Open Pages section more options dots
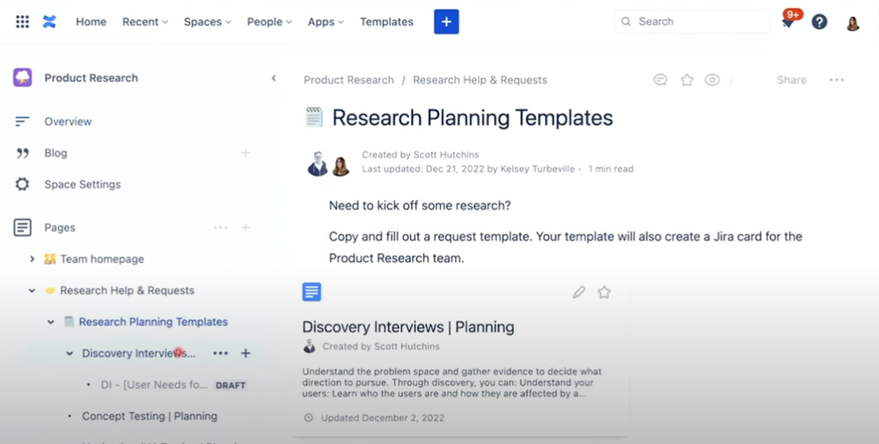The height and width of the screenshot is (444, 879). pos(220,228)
